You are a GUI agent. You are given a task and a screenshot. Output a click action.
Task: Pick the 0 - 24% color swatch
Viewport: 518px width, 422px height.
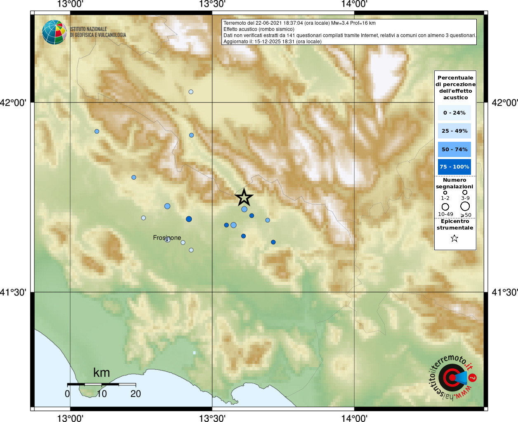click(x=454, y=113)
